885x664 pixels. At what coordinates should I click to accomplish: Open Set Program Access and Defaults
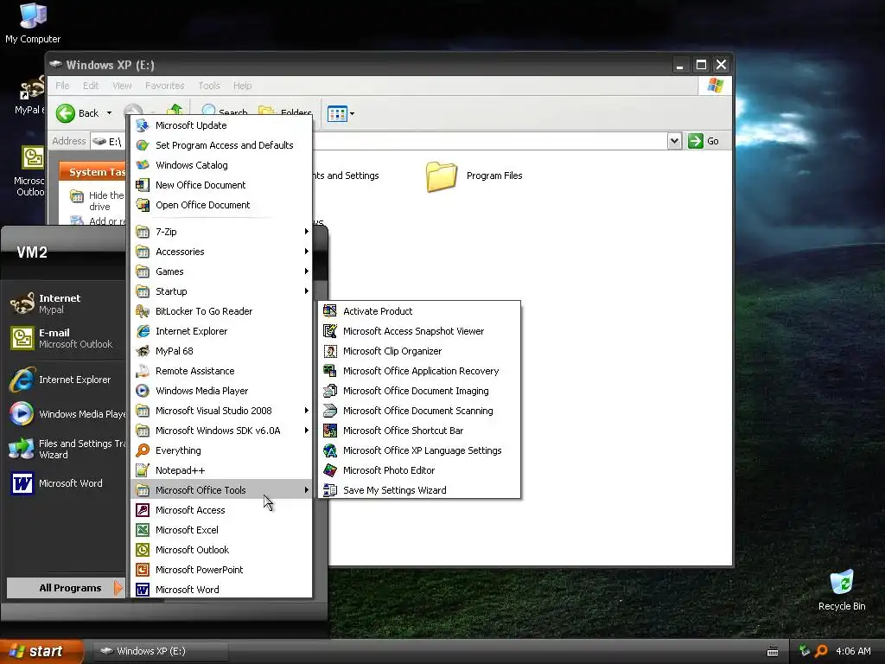222,145
